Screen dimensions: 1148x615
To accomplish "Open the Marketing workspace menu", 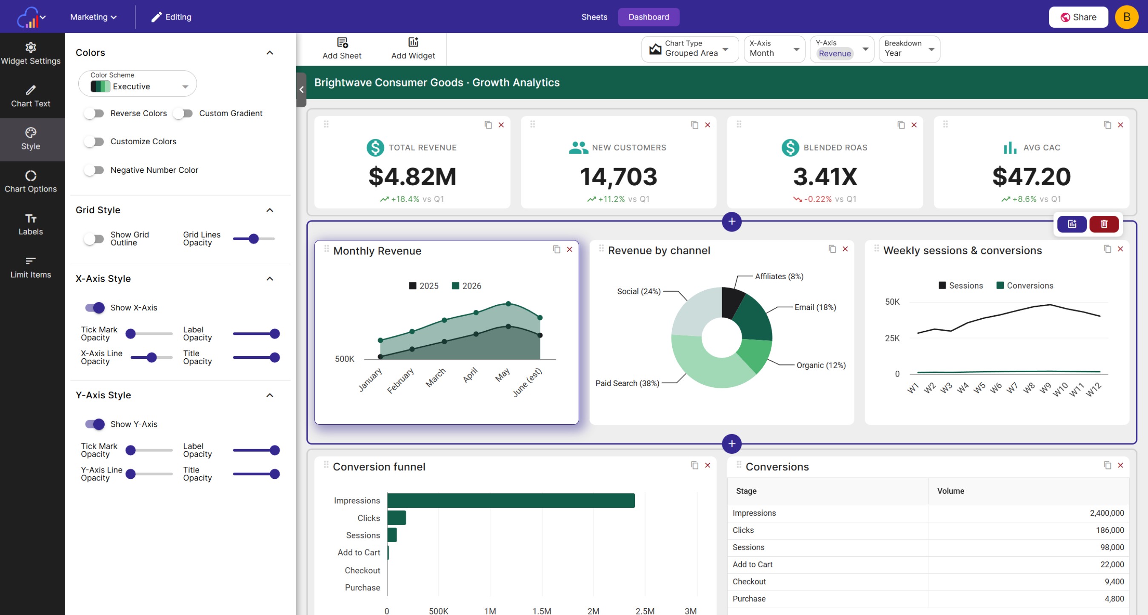I will (93, 17).
